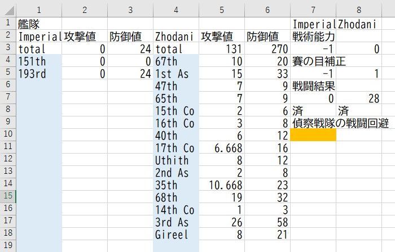
Task: Click the 193rd fleet cell
Action: [39, 73]
